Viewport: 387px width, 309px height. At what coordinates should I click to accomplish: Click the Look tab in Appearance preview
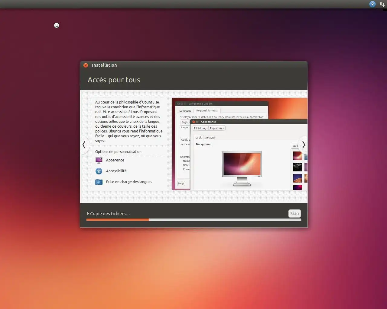click(x=198, y=138)
